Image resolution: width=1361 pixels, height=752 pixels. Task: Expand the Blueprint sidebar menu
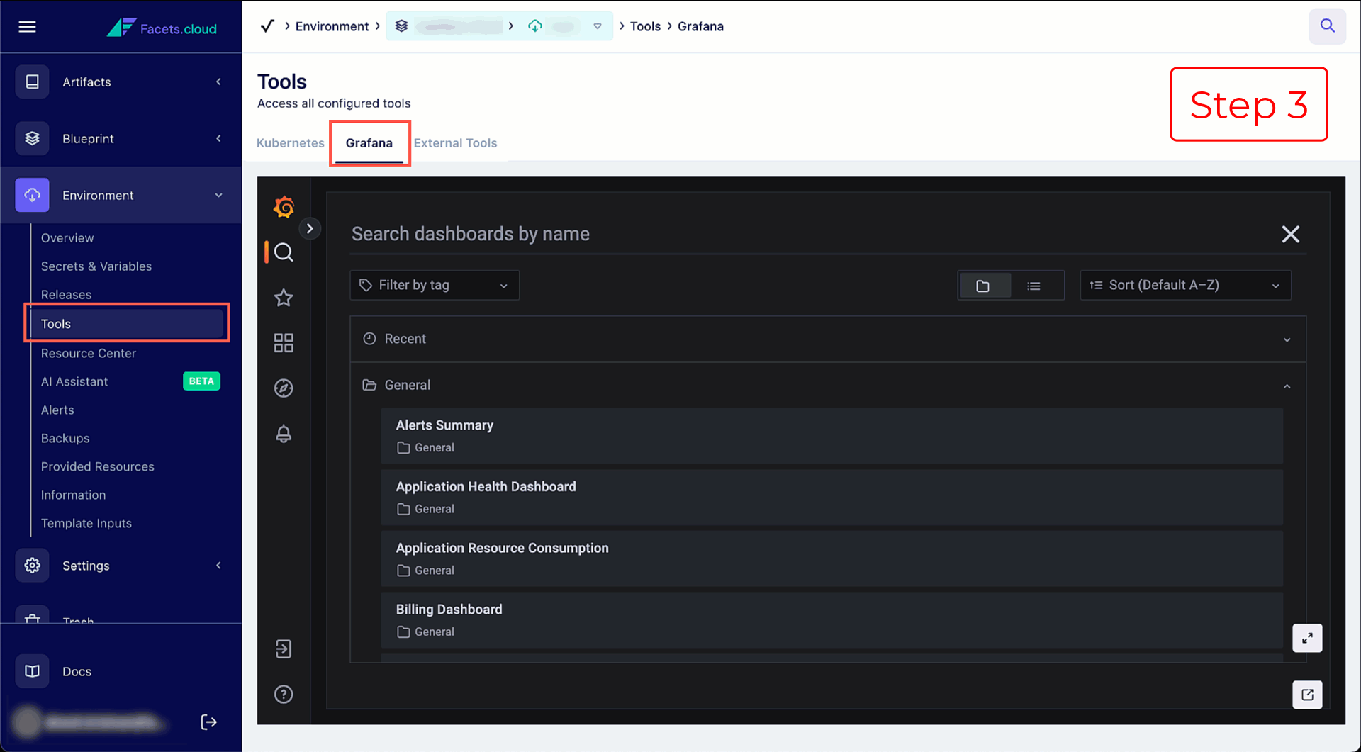click(218, 138)
